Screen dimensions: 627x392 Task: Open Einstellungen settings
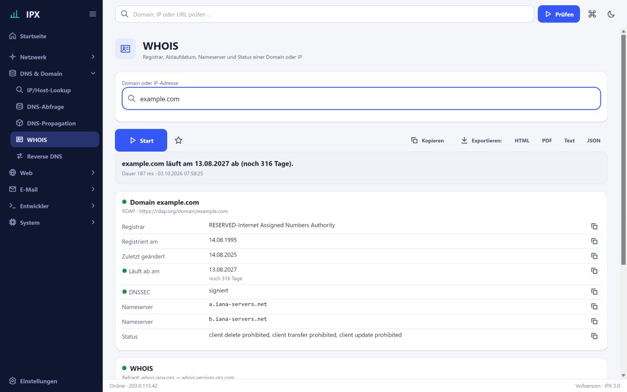[51, 381]
